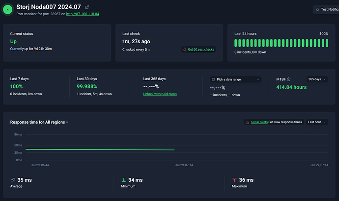Click the lock icon beside Setup alerts
The height and width of the screenshot is (201, 339).
point(248,122)
